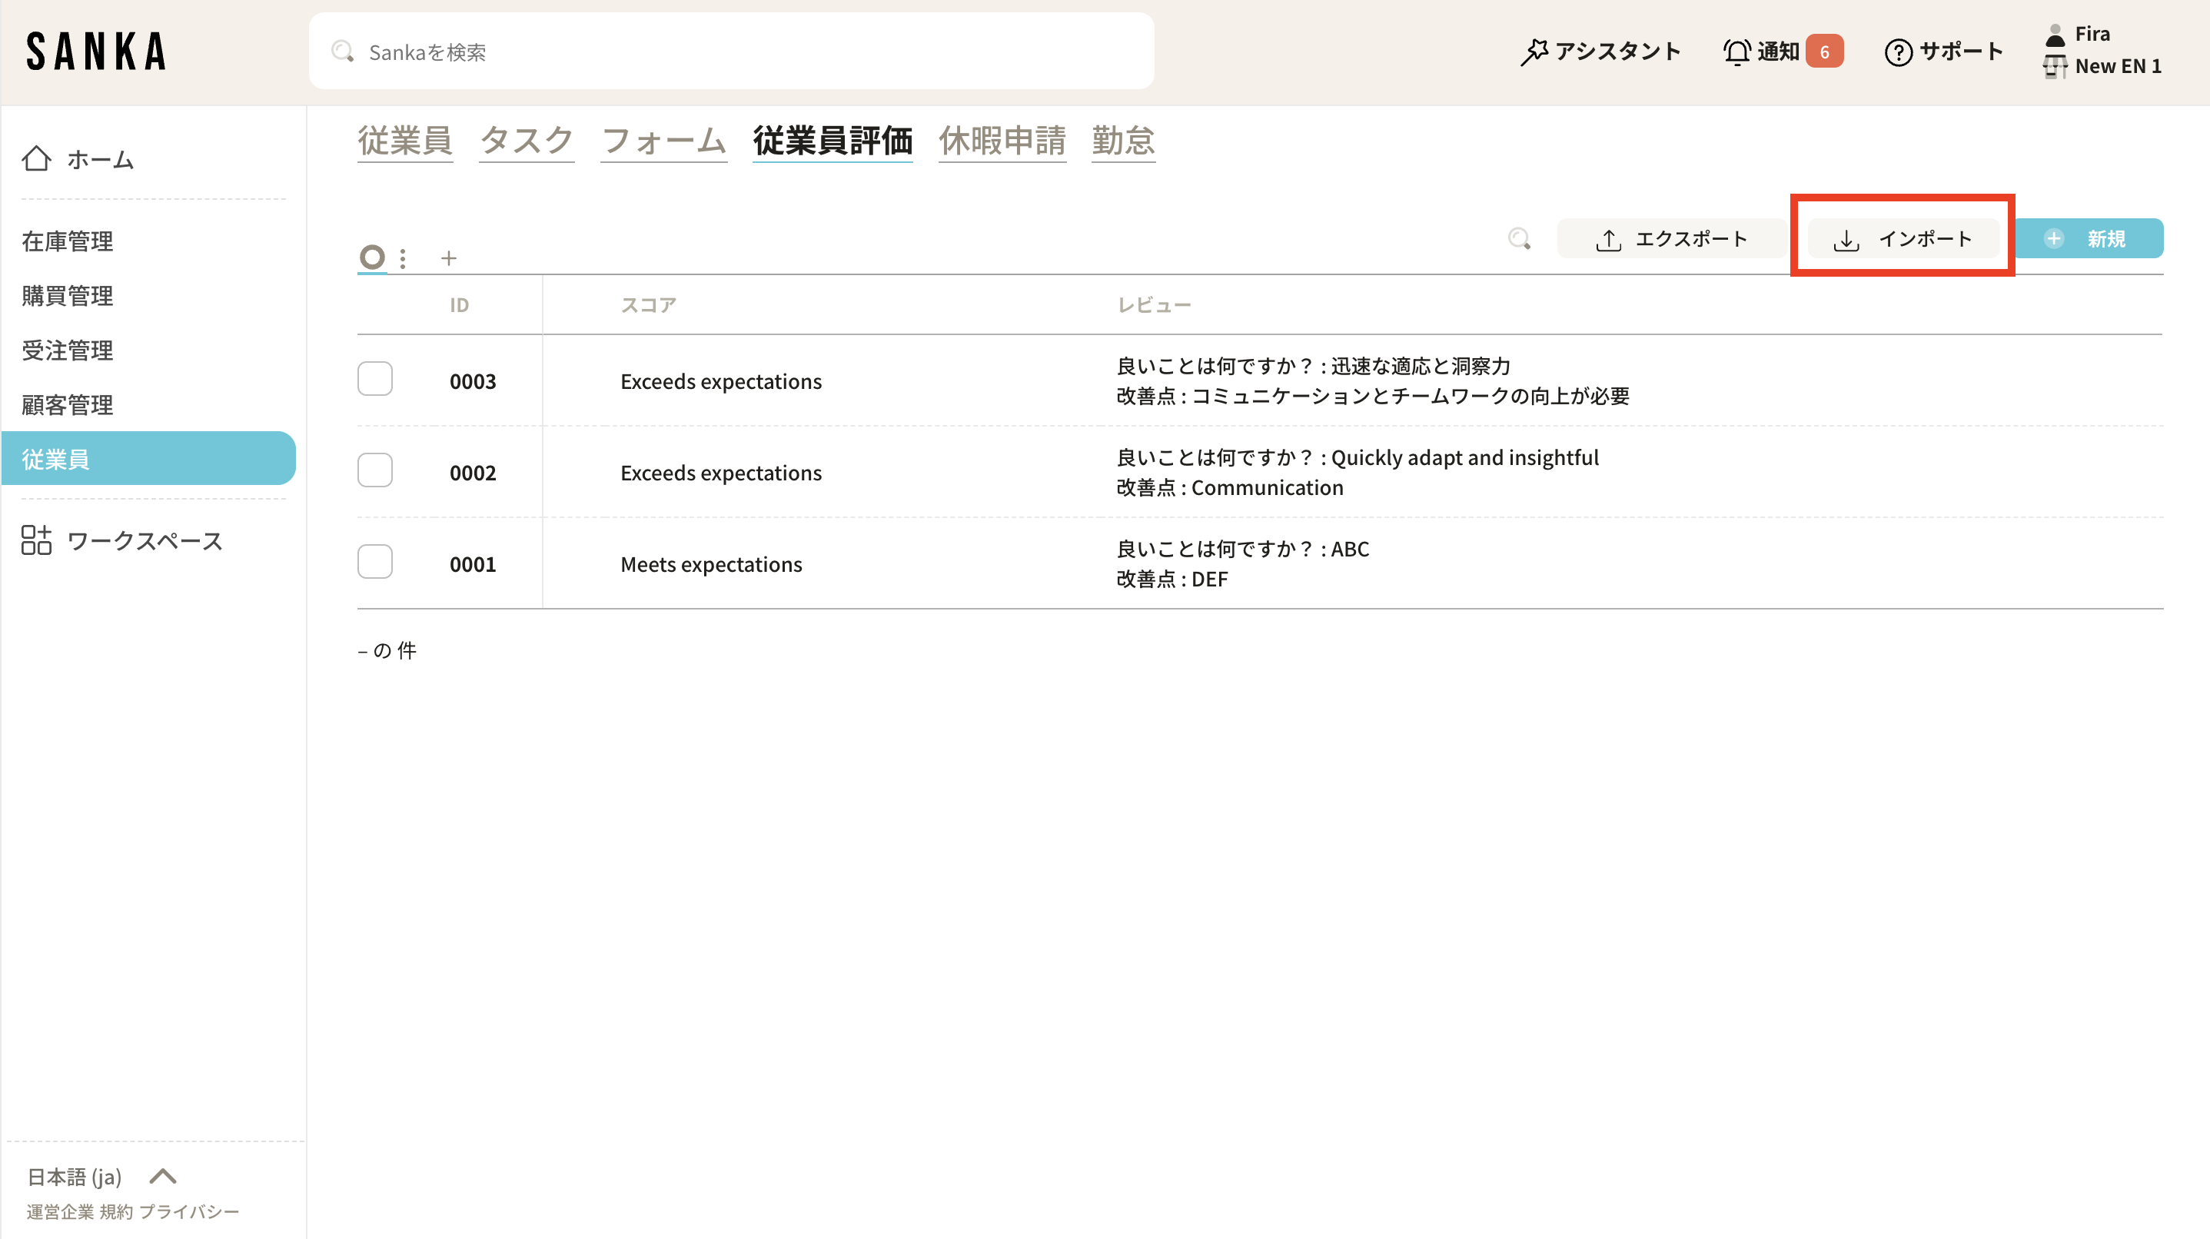The width and height of the screenshot is (2210, 1239).
Task: Click the Sankaを検索 search field
Action: click(x=731, y=51)
